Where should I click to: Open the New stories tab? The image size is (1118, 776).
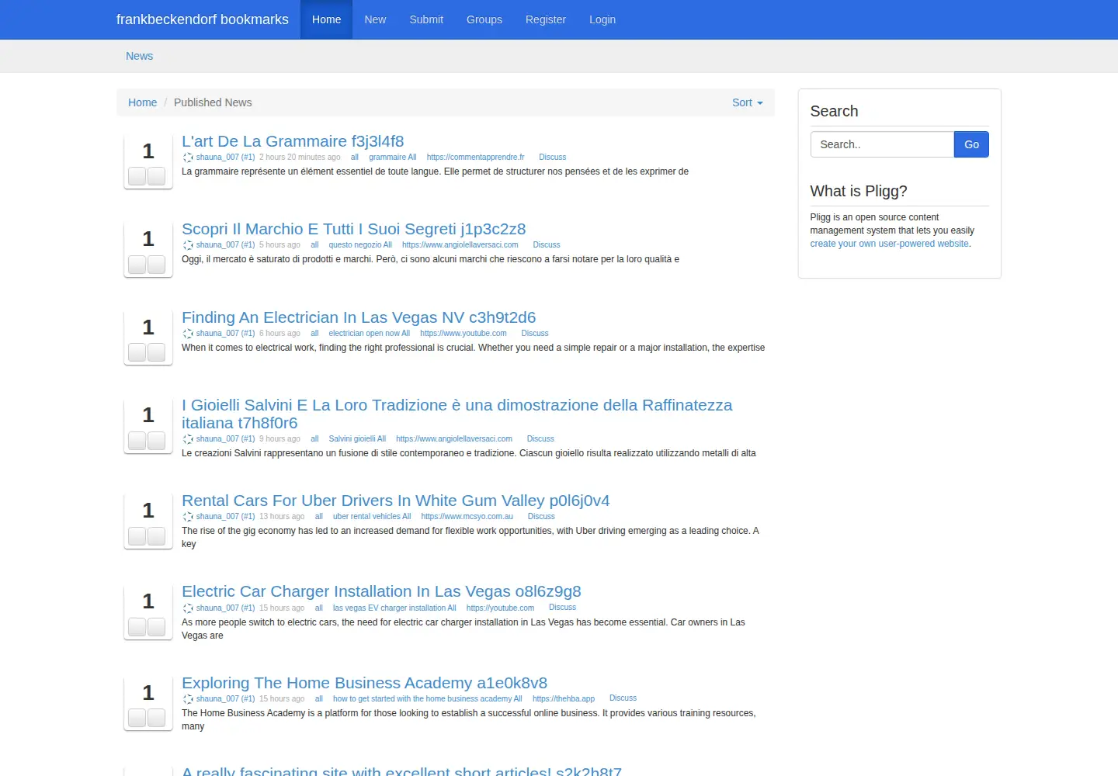(375, 19)
